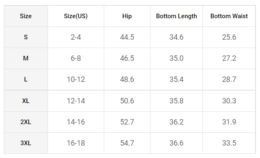Image resolution: width=260 pixels, height=158 pixels.
Task: Click the XL size row label
Action: coord(26,101)
